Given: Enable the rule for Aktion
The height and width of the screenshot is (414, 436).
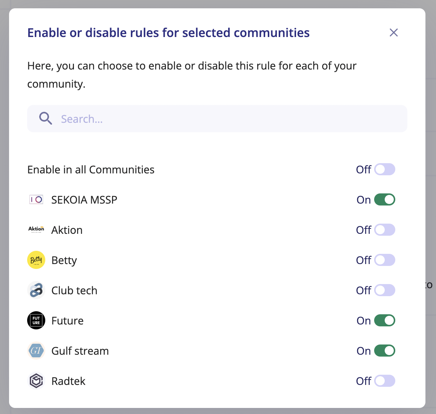Looking at the screenshot, I should (385, 230).
